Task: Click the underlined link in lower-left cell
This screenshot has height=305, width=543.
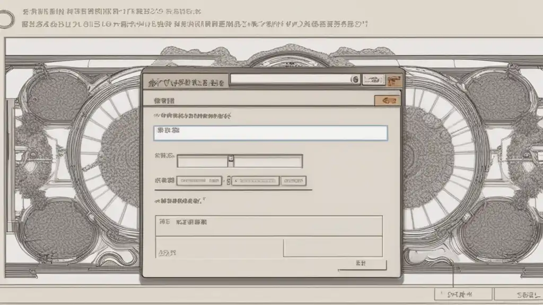Action: pos(167,253)
